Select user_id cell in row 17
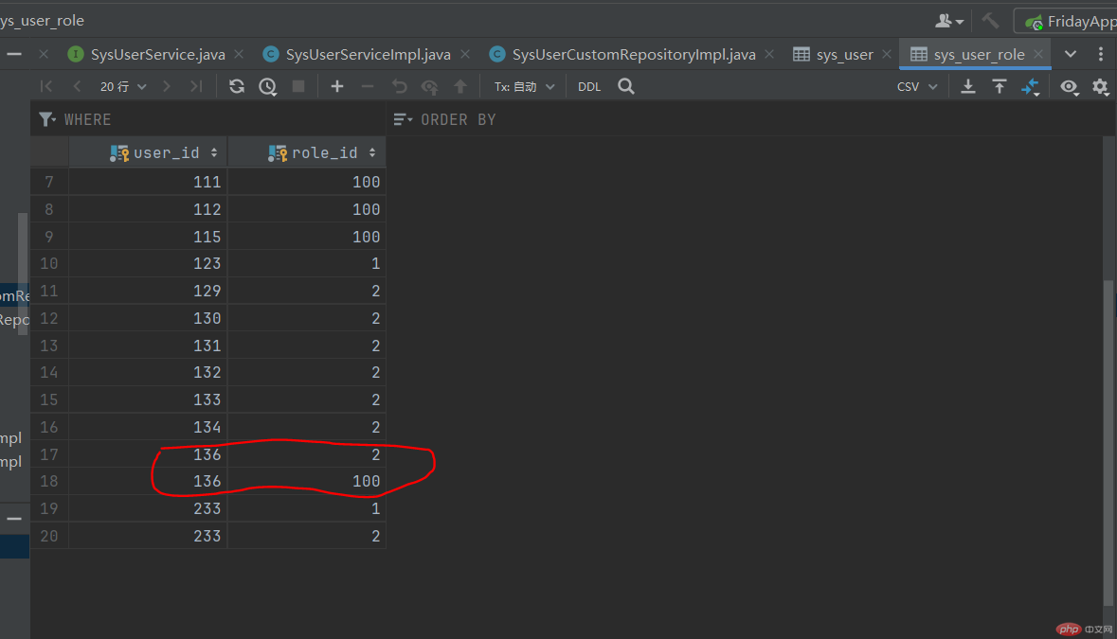The image size is (1117, 639). 148,454
